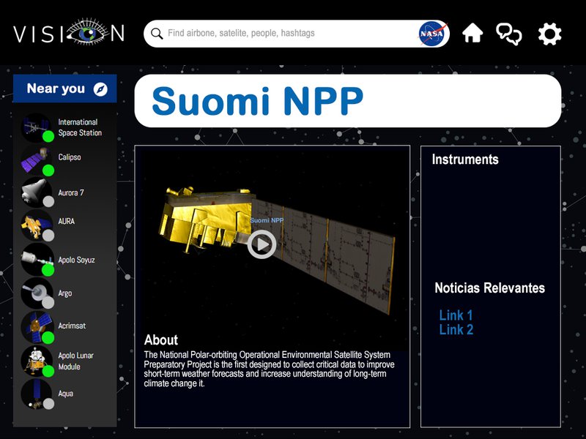This screenshot has height=439, width=586.
Task: Open settings via the gear icon
Action: point(549,34)
